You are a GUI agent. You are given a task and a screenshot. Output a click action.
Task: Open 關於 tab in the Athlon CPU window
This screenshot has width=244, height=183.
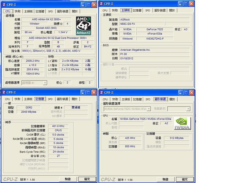coord(75,11)
